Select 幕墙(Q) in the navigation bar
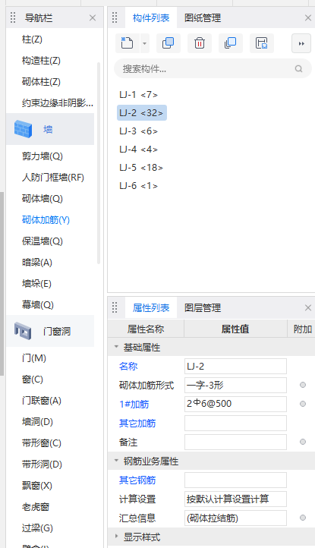 [x=38, y=305]
